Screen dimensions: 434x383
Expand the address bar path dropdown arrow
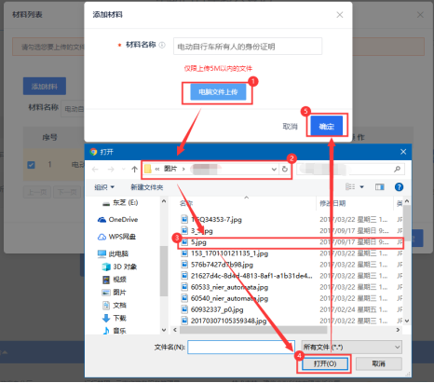click(274, 170)
